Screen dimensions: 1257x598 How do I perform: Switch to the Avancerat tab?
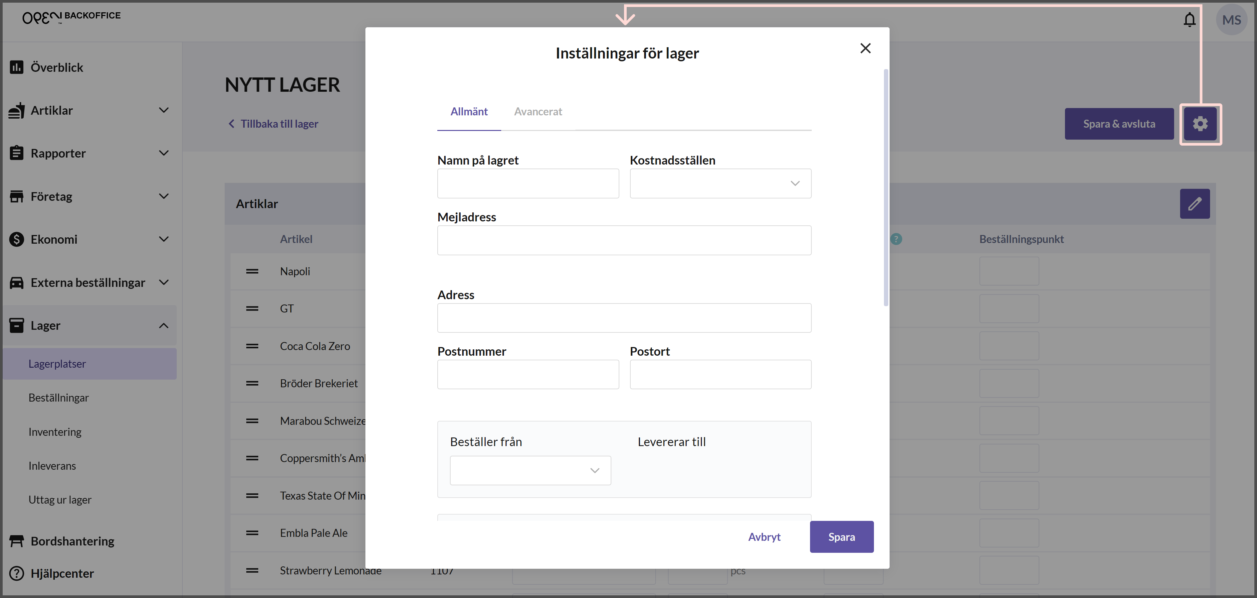[538, 112]
